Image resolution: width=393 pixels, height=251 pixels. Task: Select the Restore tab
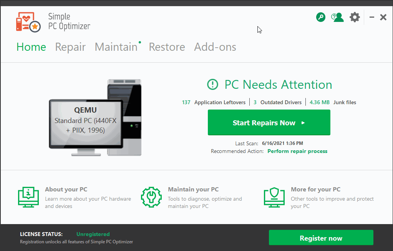tap(167, 47)
